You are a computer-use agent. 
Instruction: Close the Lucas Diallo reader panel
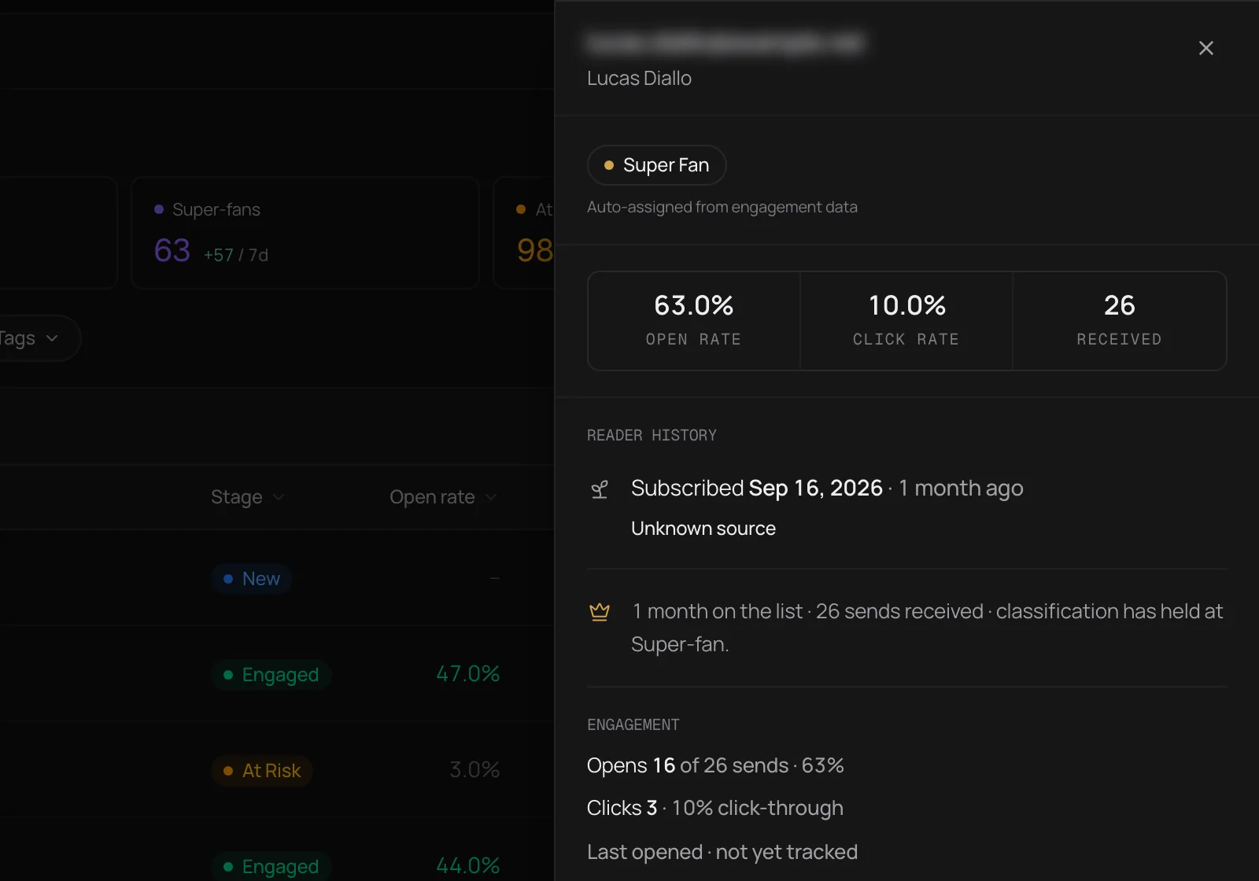pyautogui.click(x=1205, y=48)
